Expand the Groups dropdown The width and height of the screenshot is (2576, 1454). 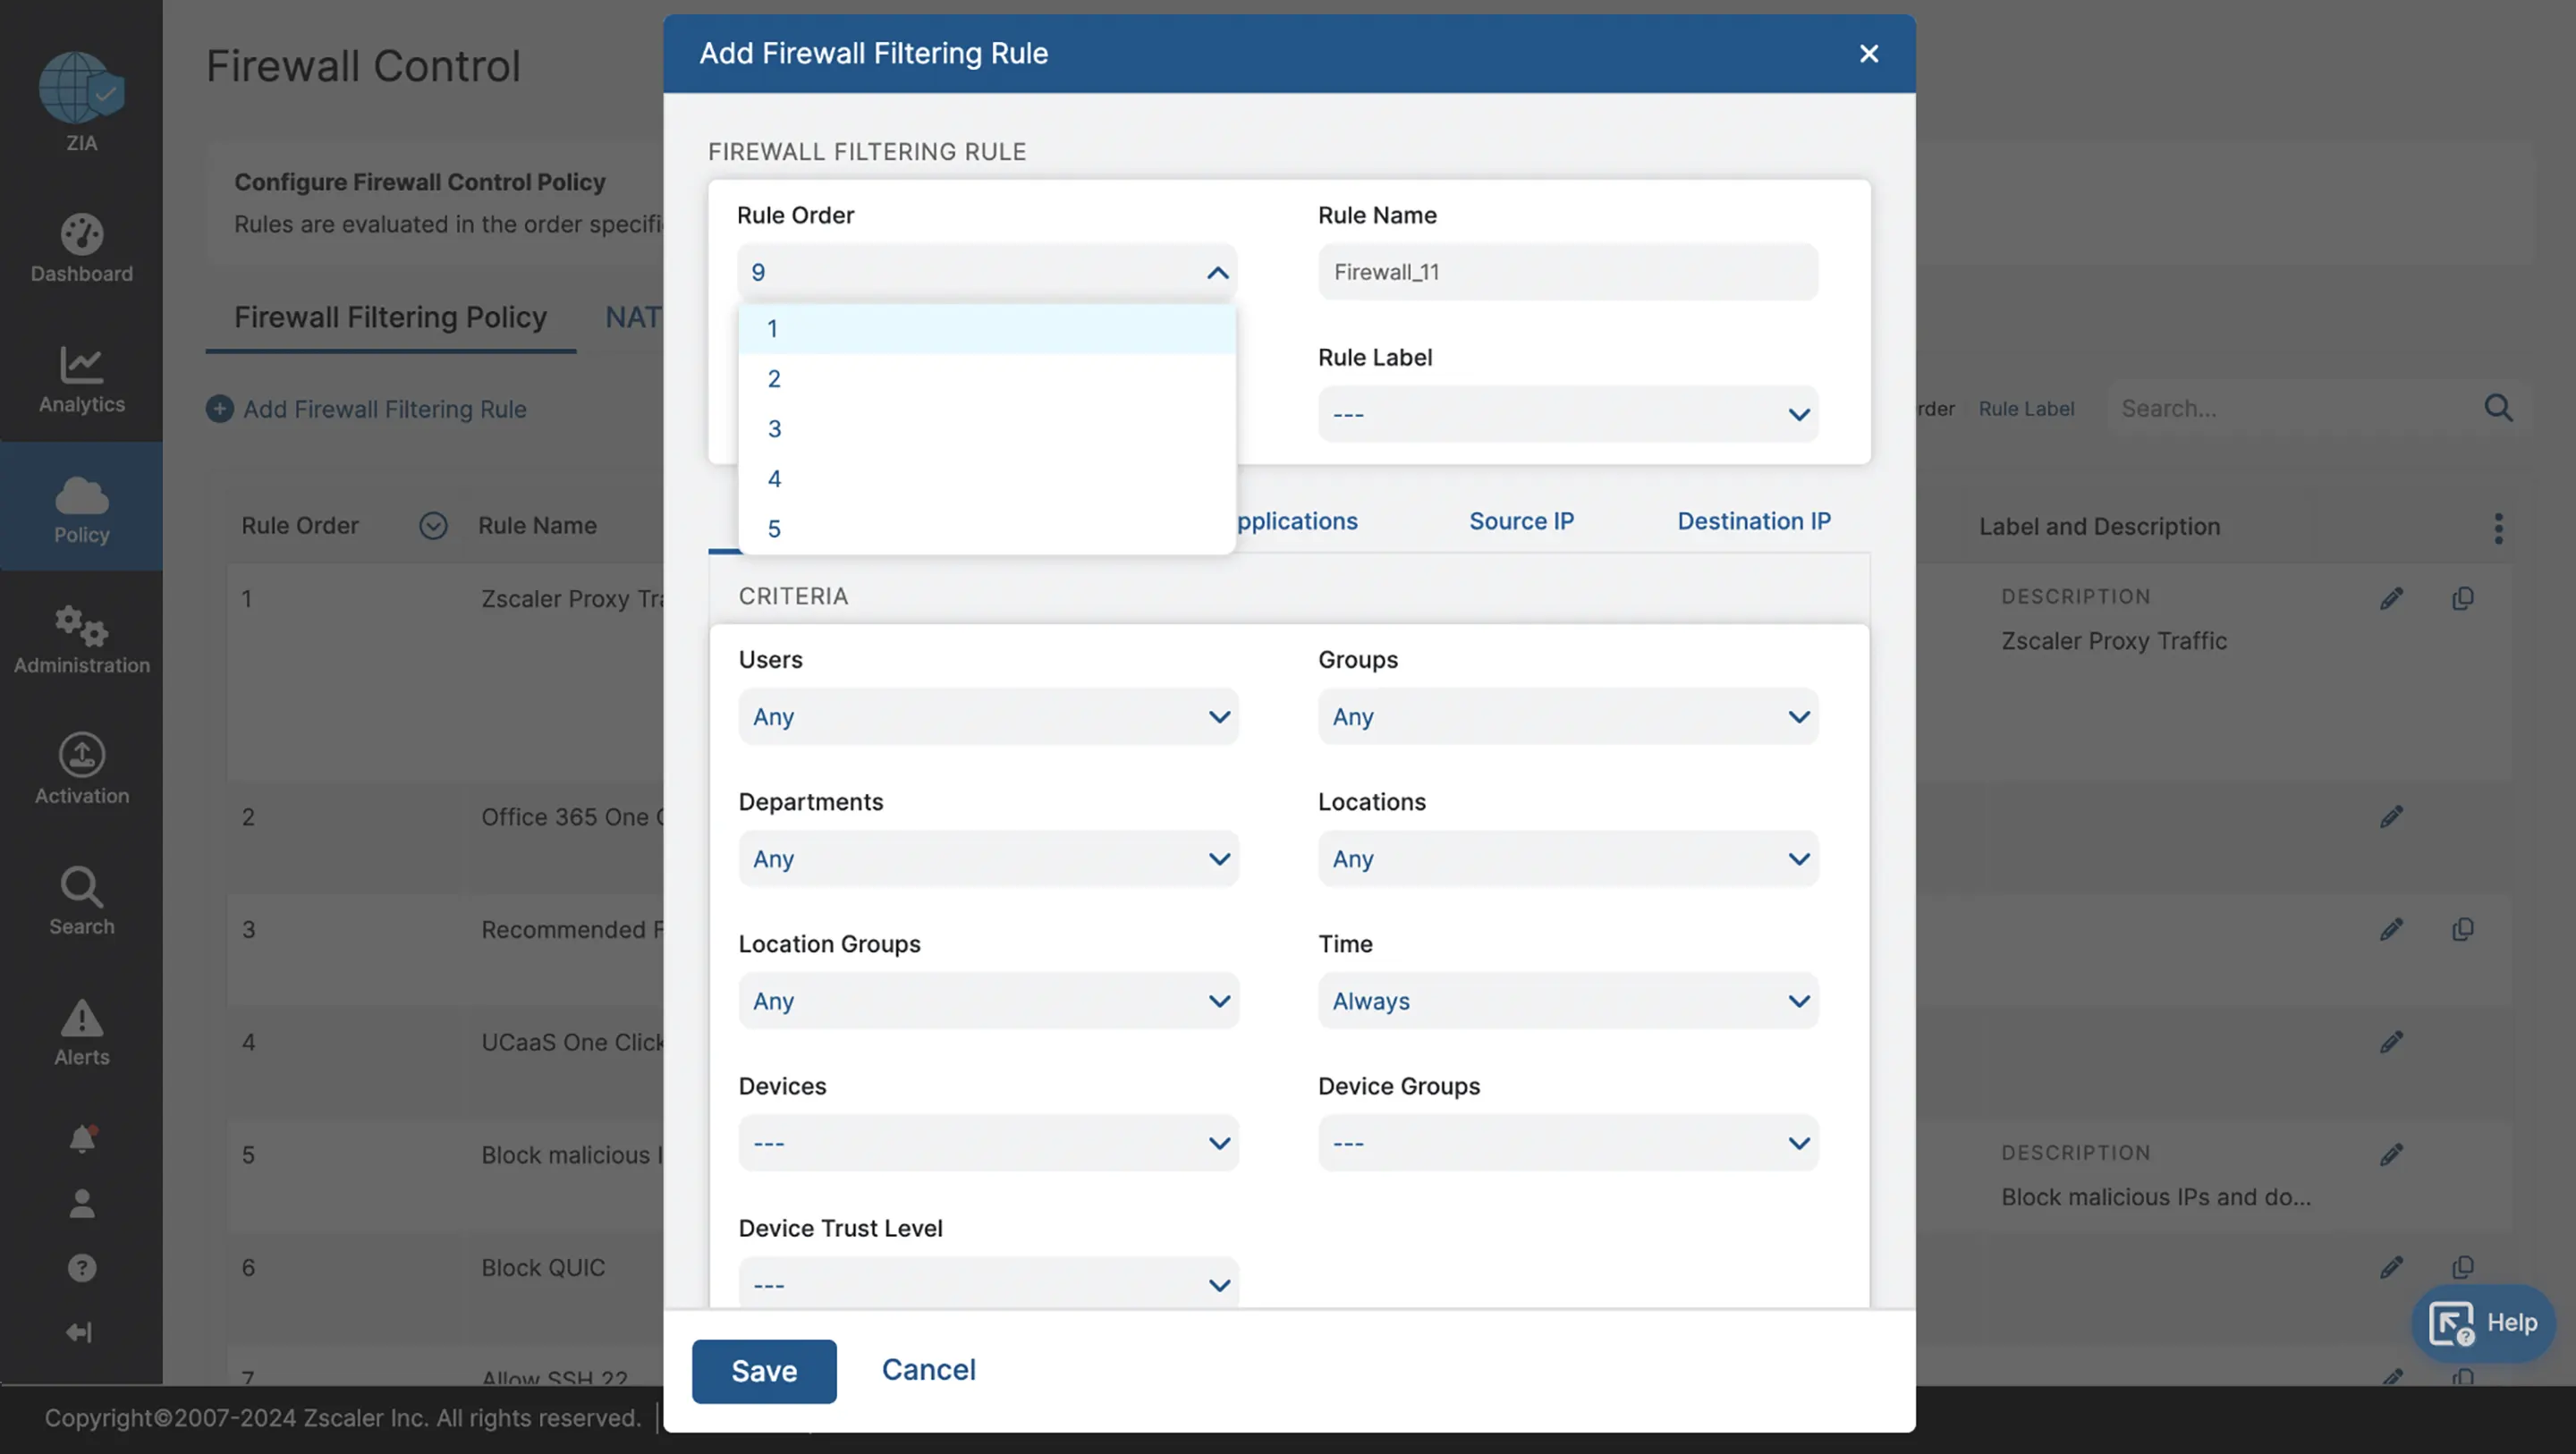[x=1567, y=716]
